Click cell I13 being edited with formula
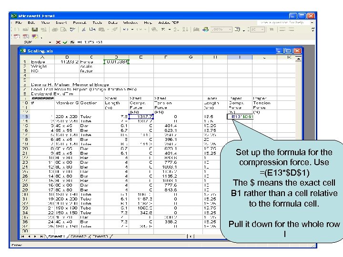The width and height of the screenshot is (343, 257). (x=240, y=117)
